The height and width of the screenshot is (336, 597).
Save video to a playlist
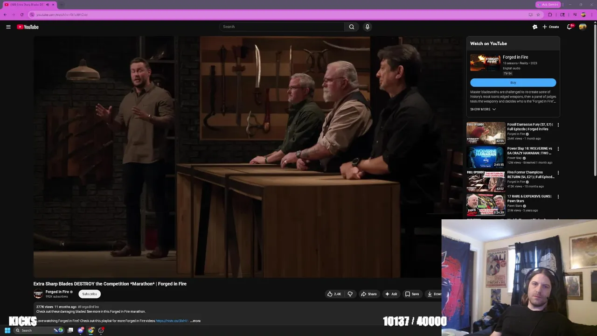click(x=412, y=294)
